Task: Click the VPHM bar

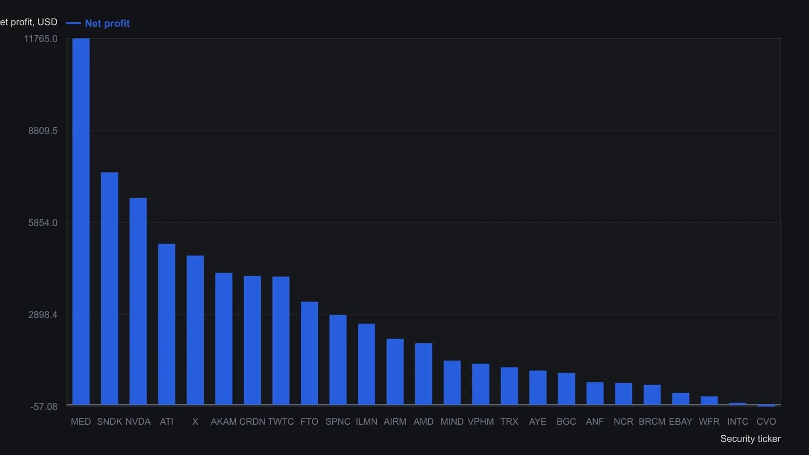Action: click(x=481, y=384)
